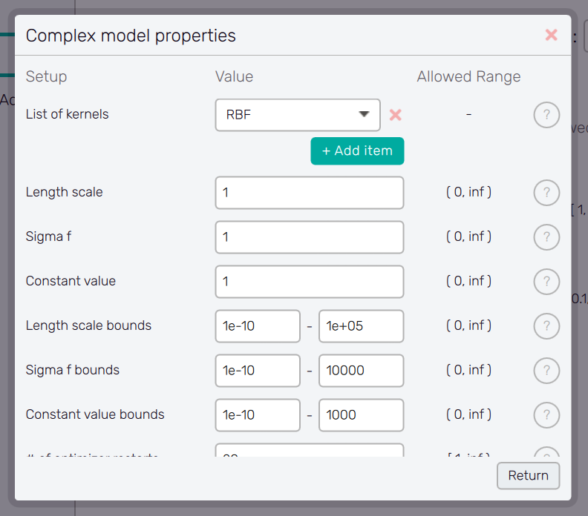This screenshot has width=588, height=516.
Task: Select the Constant value input box
Action: pyautogui.click(x=310, y=282)
